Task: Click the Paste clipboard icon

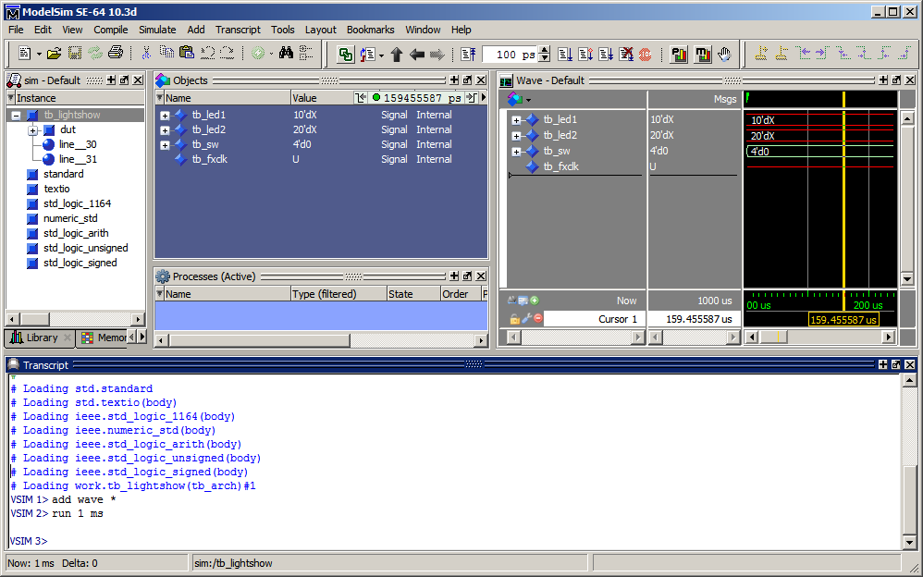Action: [187, 54]
